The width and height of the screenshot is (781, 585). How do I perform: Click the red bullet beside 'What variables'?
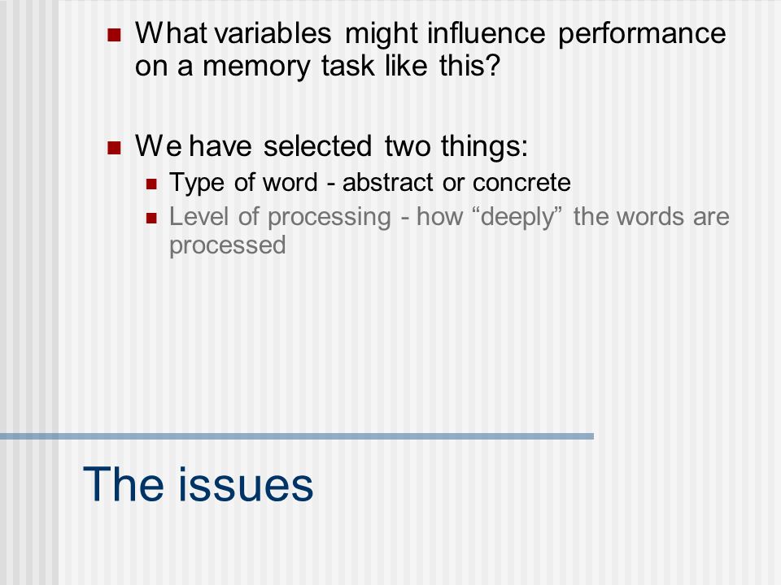click(x=114, y=35)
